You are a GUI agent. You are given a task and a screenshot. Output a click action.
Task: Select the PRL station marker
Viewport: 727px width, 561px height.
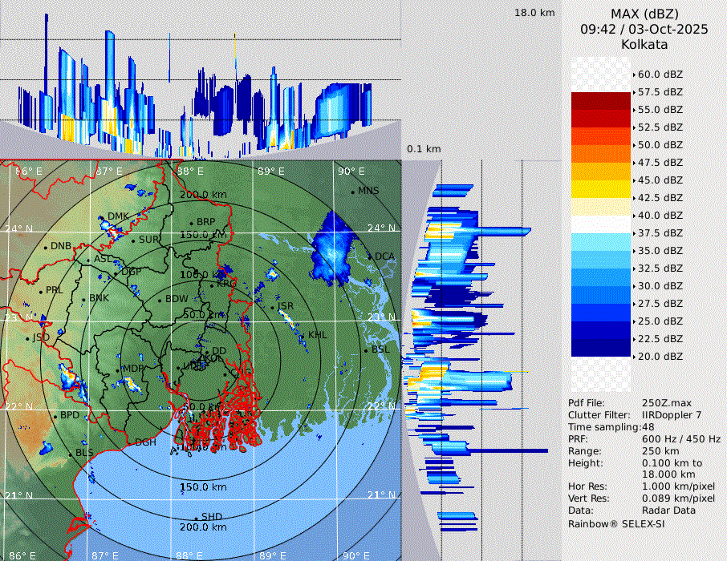click(40, 291)
